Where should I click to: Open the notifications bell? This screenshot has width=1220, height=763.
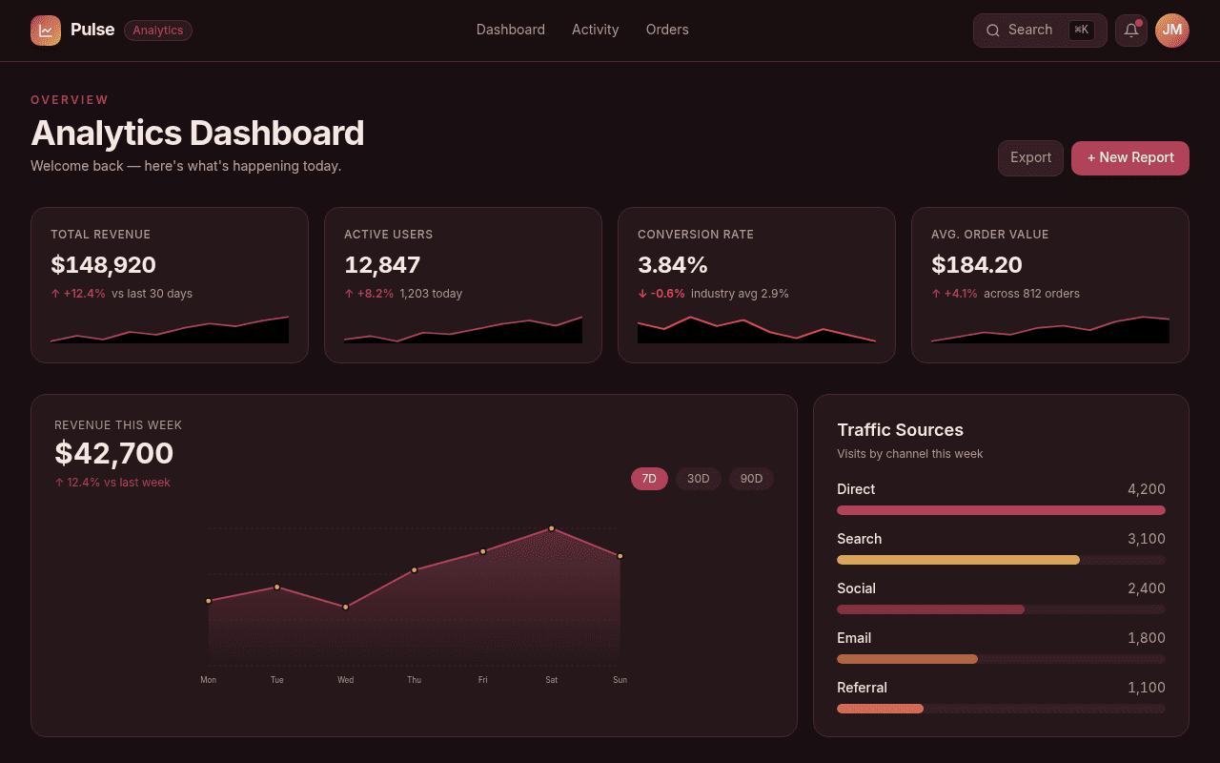(x=1131, y=31)
